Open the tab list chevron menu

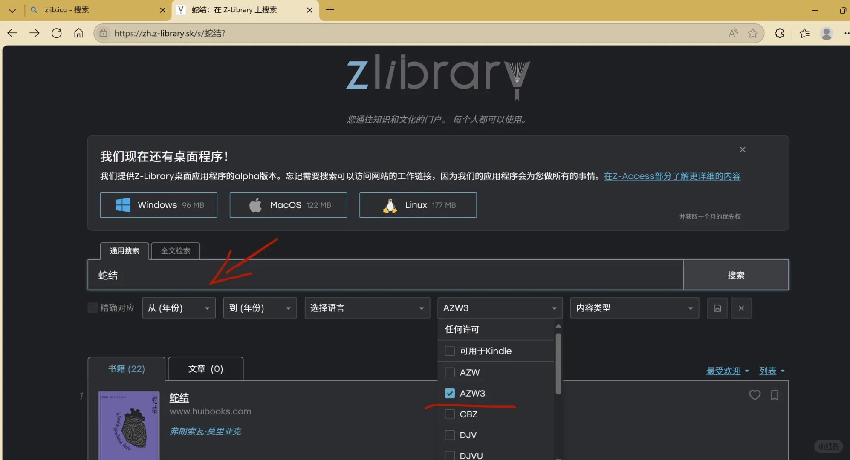pyautogui.click(x=12, y=10)
